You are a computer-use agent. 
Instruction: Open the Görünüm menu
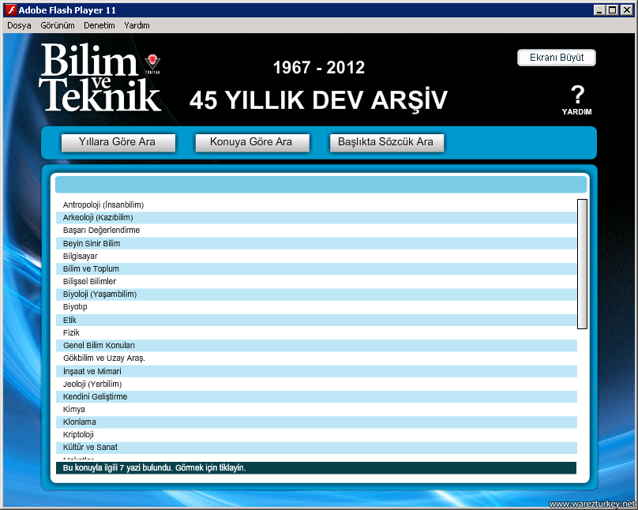58,25
